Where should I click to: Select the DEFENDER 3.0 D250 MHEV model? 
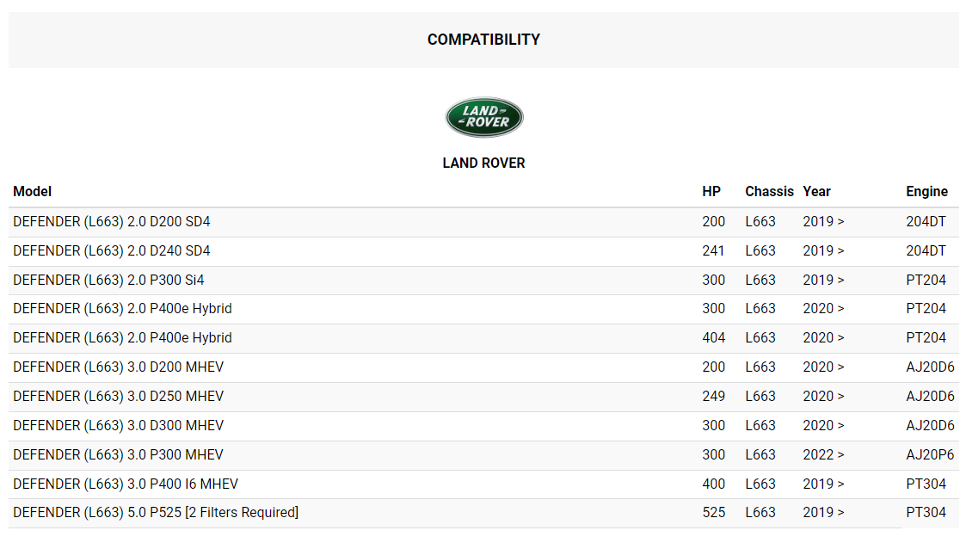coord(119,396)
